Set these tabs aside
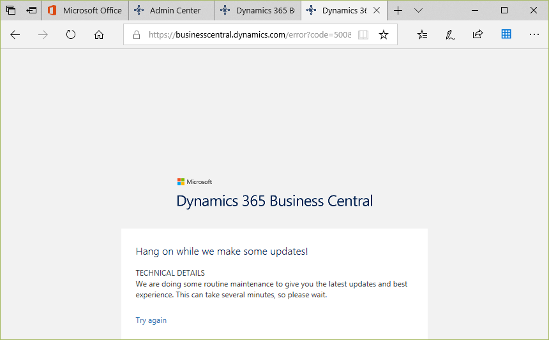This screenshot has width=549, height=340. 31,10
